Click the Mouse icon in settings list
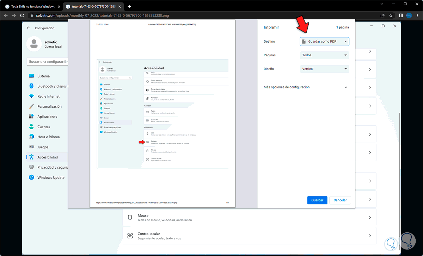The height and width of the screenshot is (256, 423). point(130,218)
